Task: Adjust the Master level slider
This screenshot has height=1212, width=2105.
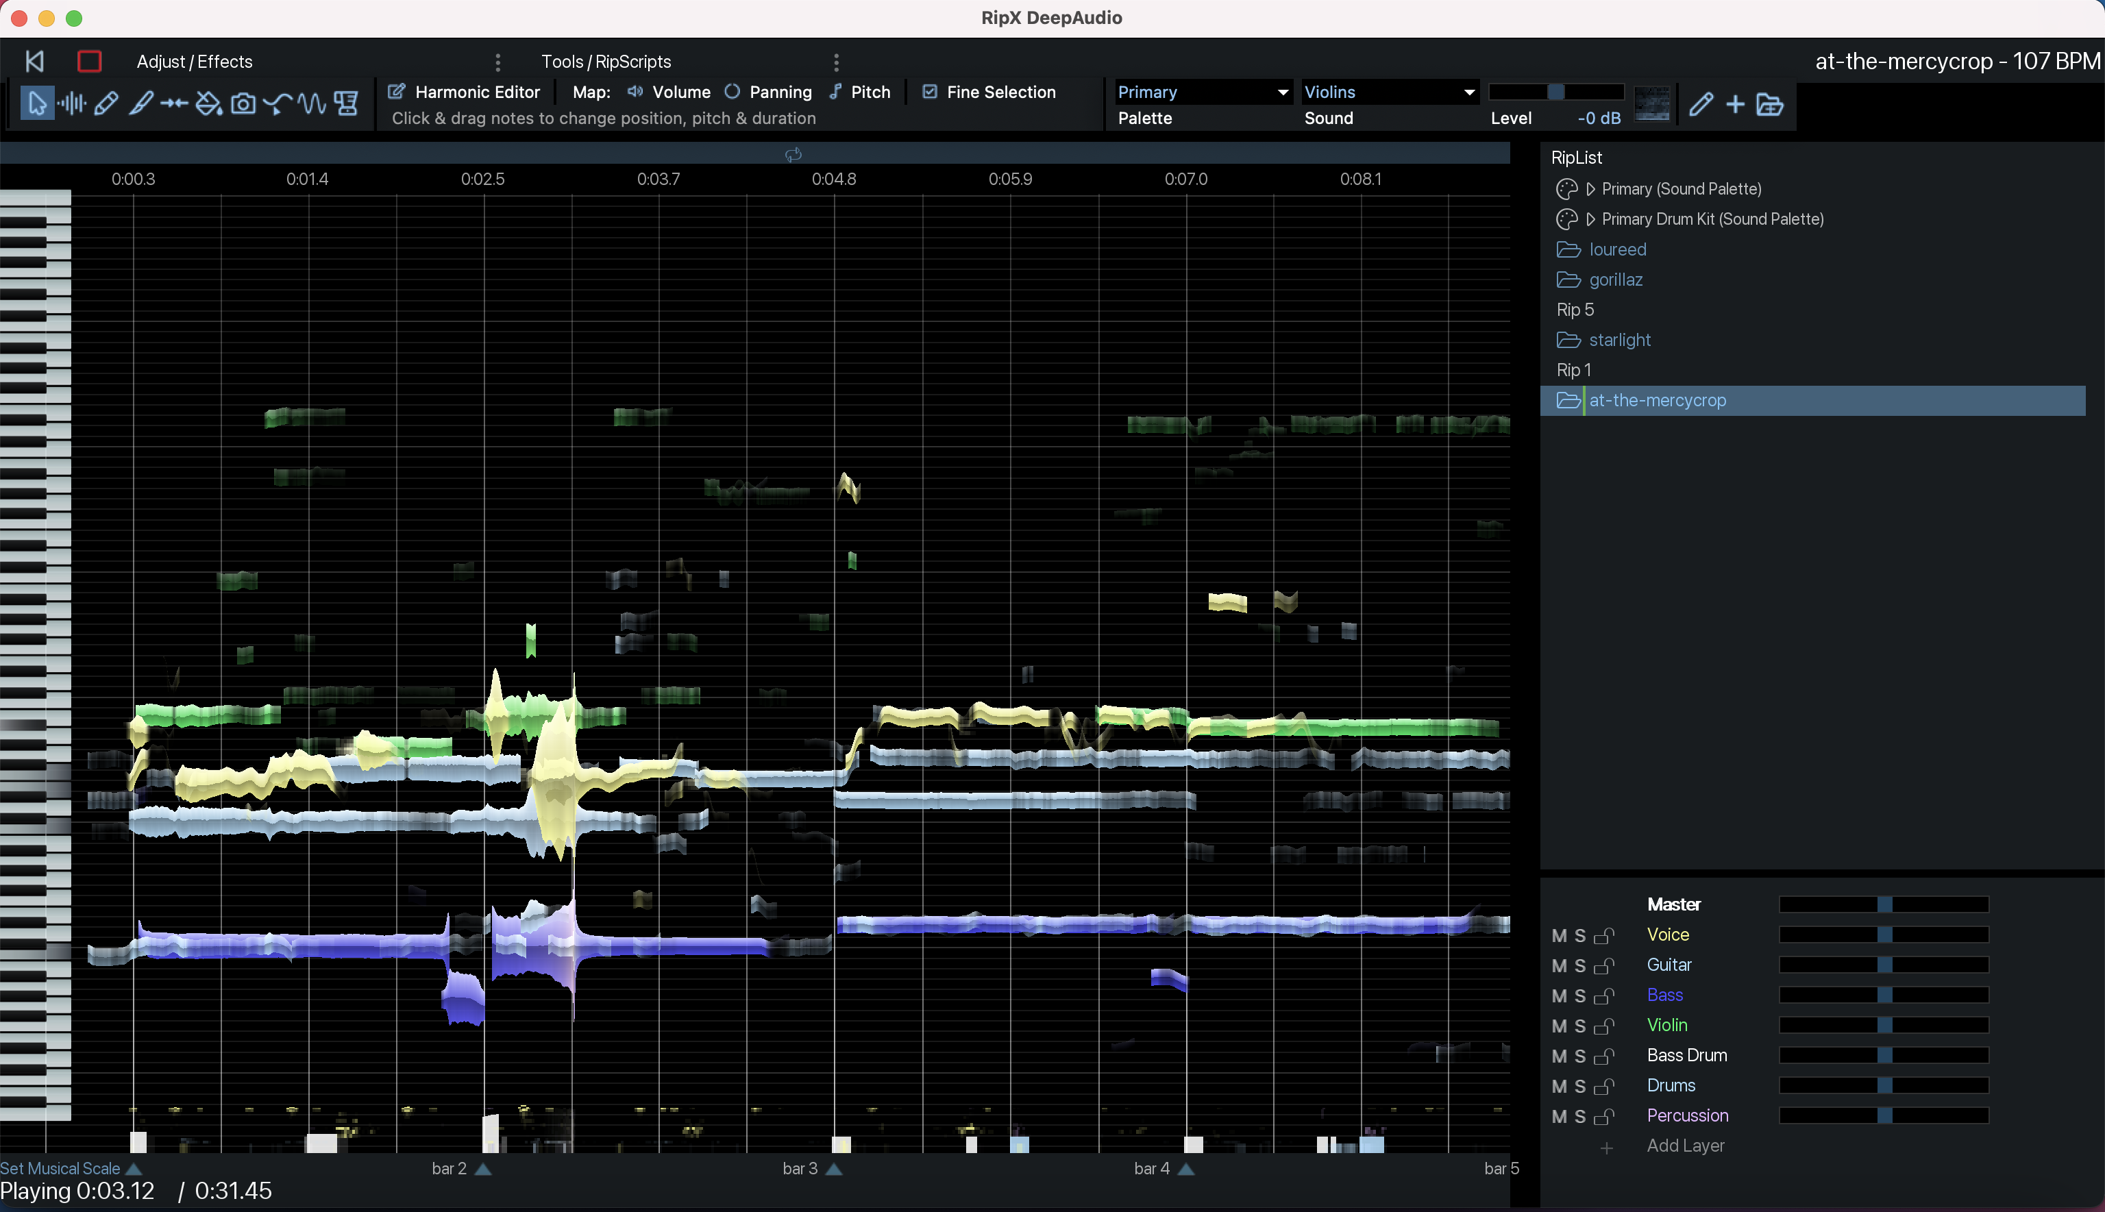Action: [1884, 905]
